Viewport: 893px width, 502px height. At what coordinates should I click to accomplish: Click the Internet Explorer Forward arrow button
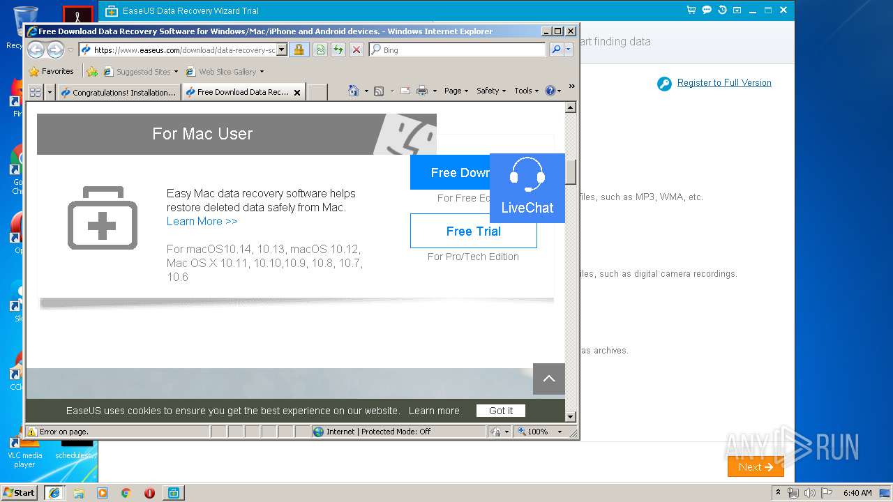tap(55, 50)
